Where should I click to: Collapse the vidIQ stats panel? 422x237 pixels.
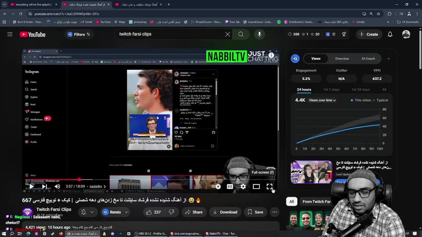388,59
